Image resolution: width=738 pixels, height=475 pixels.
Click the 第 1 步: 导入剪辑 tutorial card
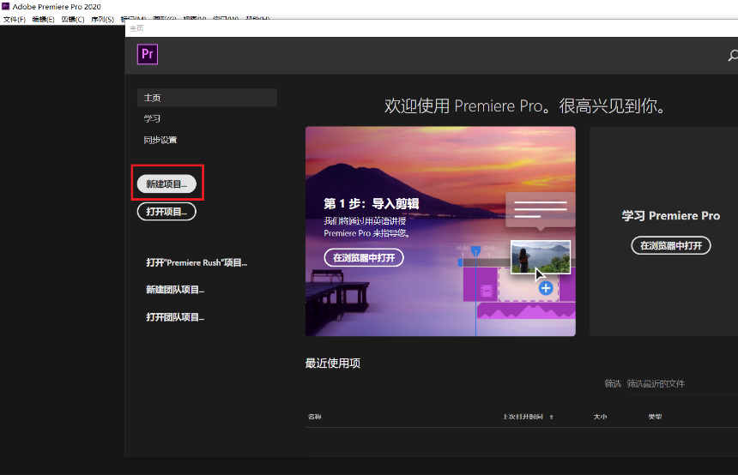[x=440, y=231]
